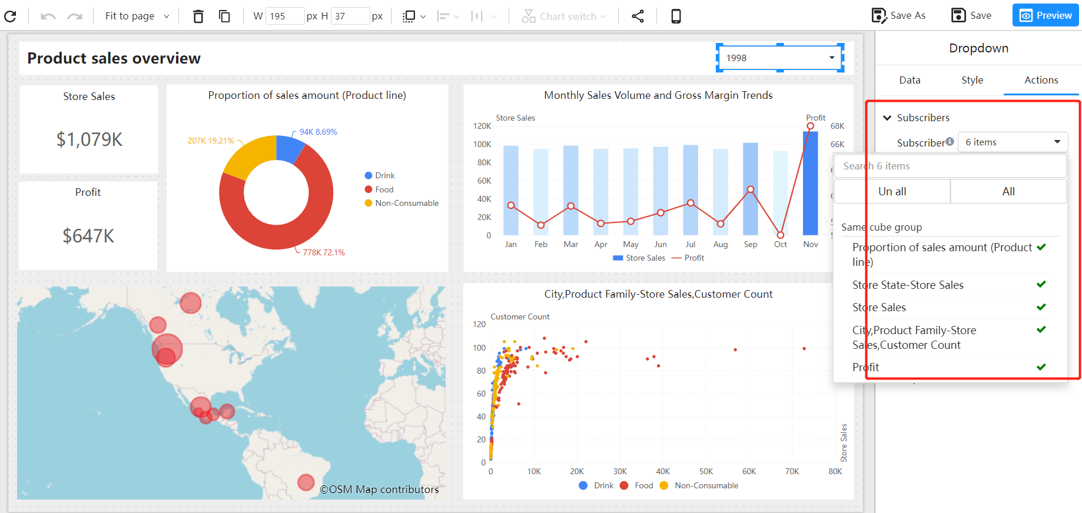
Task: Click the redo arrow icon
Action: point(75,16)
